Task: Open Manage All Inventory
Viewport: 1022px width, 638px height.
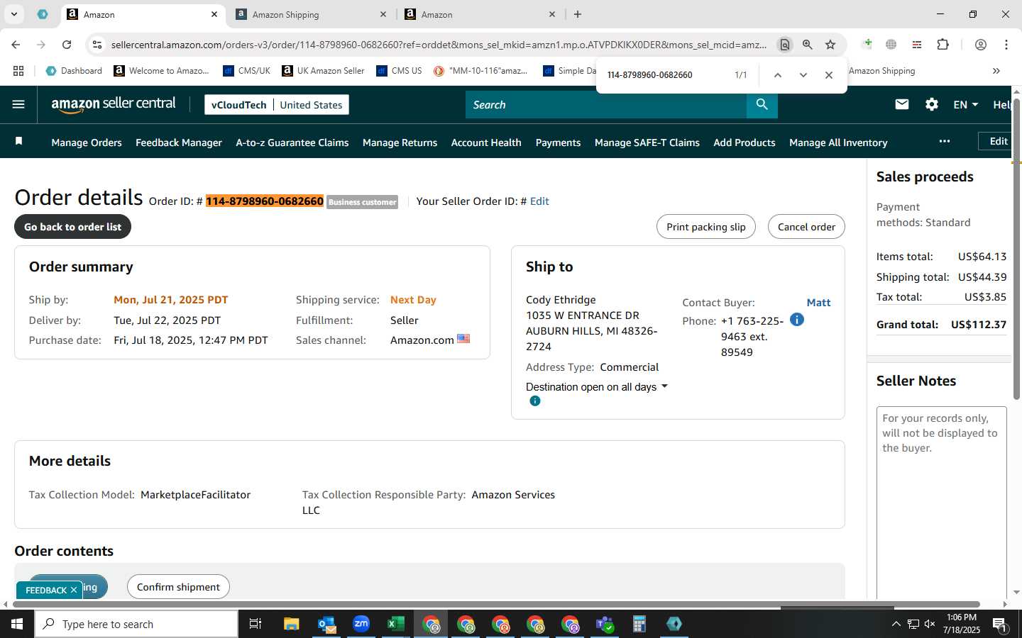Action: pyautogui.click(x=838, y=142)
